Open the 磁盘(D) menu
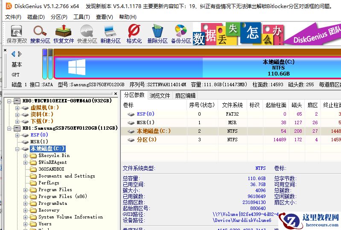The height and width of the screenshot is (230, 341). tap(36, 17)
